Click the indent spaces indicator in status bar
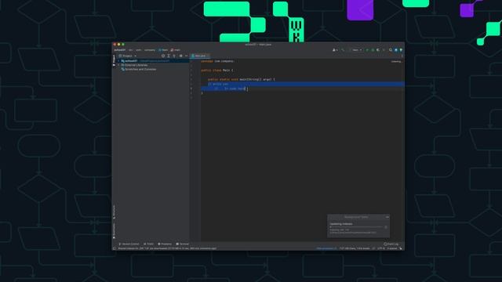Screen dimensions: 502x282 tap(392, 248)
